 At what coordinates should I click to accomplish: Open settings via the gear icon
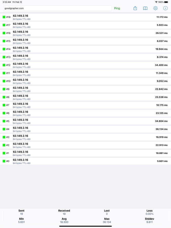coord(155,8)
